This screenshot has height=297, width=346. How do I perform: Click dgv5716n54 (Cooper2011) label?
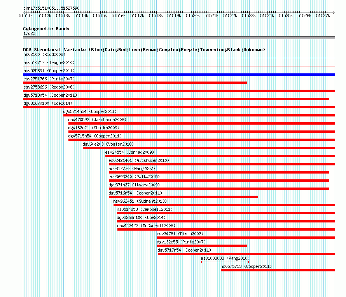[x=136, y=193]
